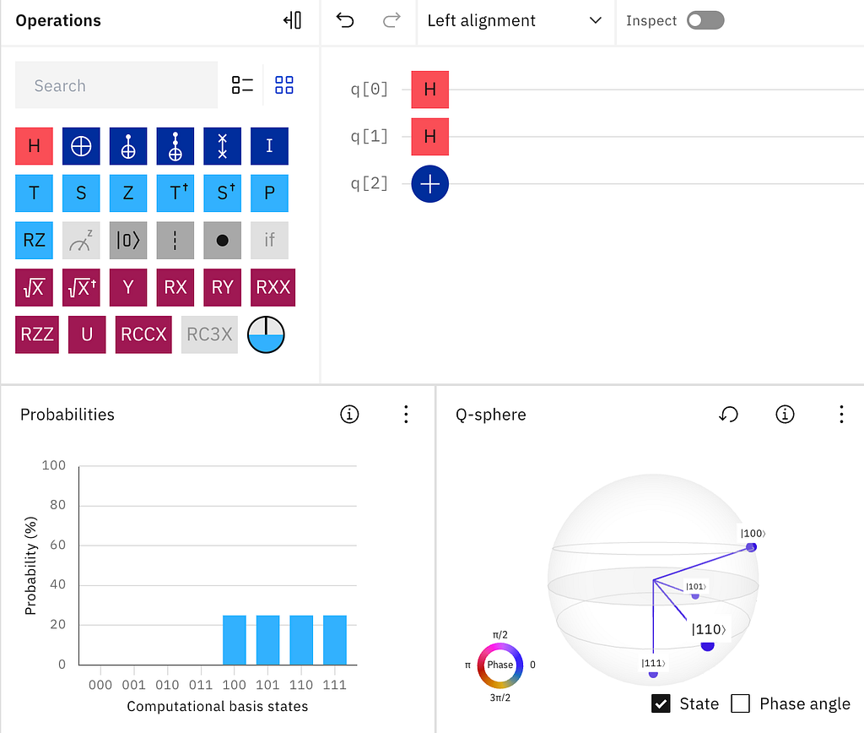Uncheck the State checkbox
This screenshot has height=733, width=864.
(x=661, y=703)
